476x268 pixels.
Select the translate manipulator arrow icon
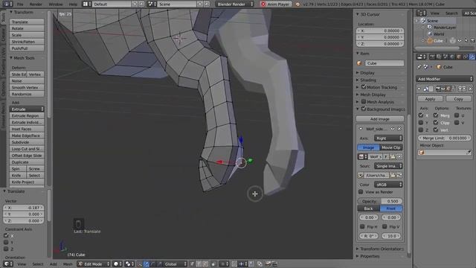[x=146, y=264]
